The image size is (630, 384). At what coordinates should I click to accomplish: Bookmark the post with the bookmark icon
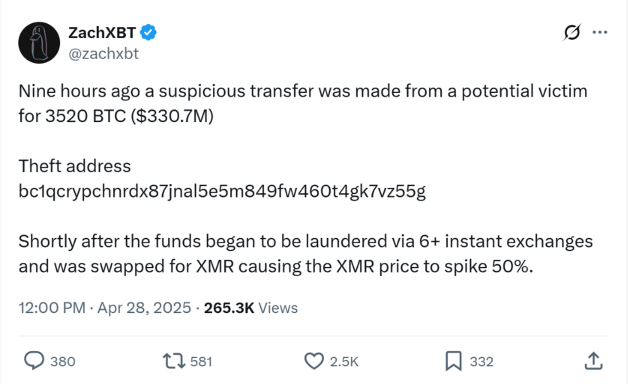(x=454, y=361)
